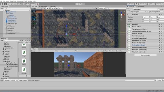The width and height of the screenshot is (164, 92).
Task: Disable Wandering State script checkbox
Action: [x=131, y=47]
